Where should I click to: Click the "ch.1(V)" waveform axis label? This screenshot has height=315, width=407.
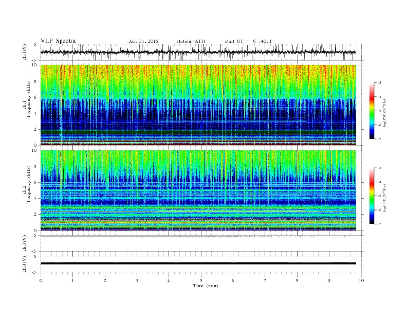(25, 52)
